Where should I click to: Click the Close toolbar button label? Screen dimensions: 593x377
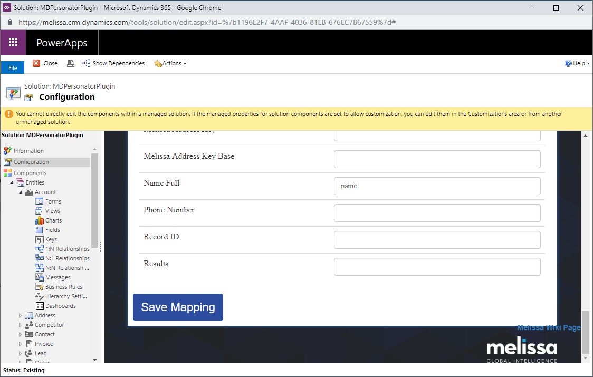coord(50,63)
